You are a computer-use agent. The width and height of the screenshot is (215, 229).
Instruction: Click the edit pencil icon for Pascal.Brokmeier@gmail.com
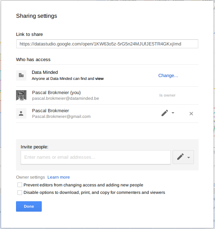point(165,113)
